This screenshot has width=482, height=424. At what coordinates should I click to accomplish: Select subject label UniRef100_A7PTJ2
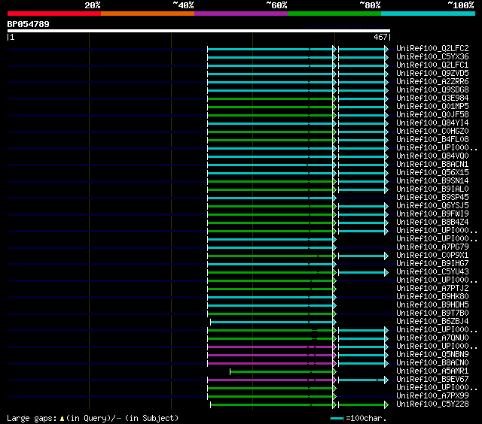(x=432, y=289)
